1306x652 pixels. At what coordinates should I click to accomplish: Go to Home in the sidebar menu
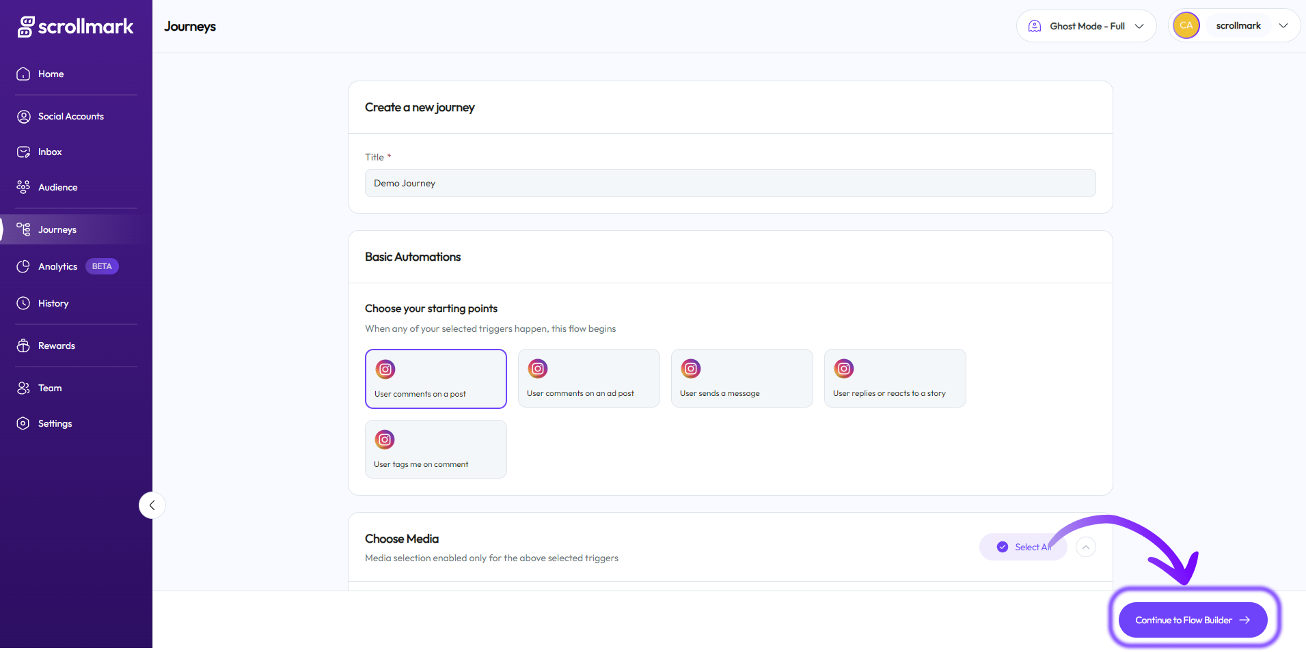(x=51, y=74)
